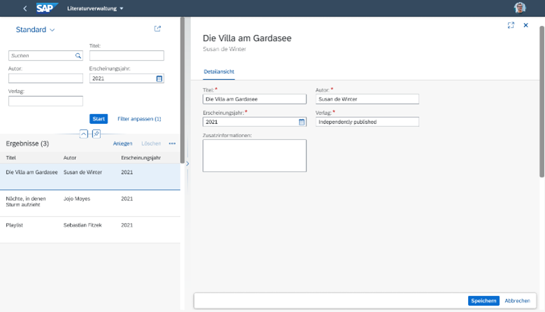Click the Start button
This screenshot has height=312, width=545.
pyautogui.click(x=99, y=119)
